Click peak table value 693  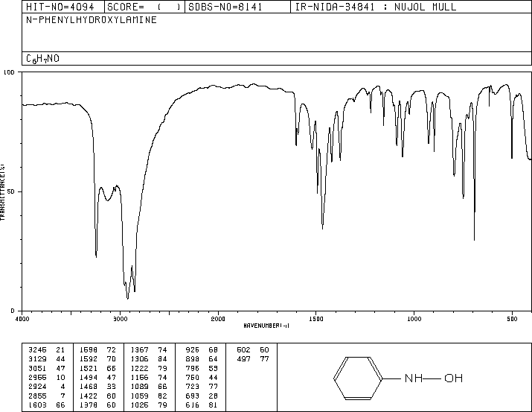point(193,396)
